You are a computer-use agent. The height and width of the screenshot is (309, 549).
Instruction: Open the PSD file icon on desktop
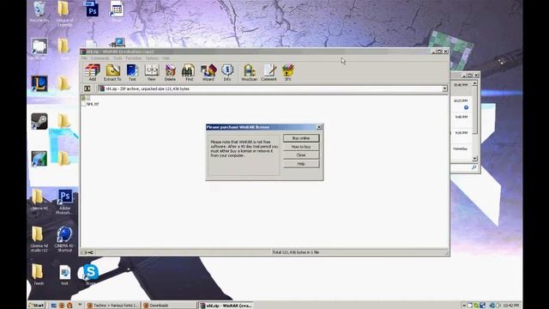pyautogui.click(x=92, y=9)
